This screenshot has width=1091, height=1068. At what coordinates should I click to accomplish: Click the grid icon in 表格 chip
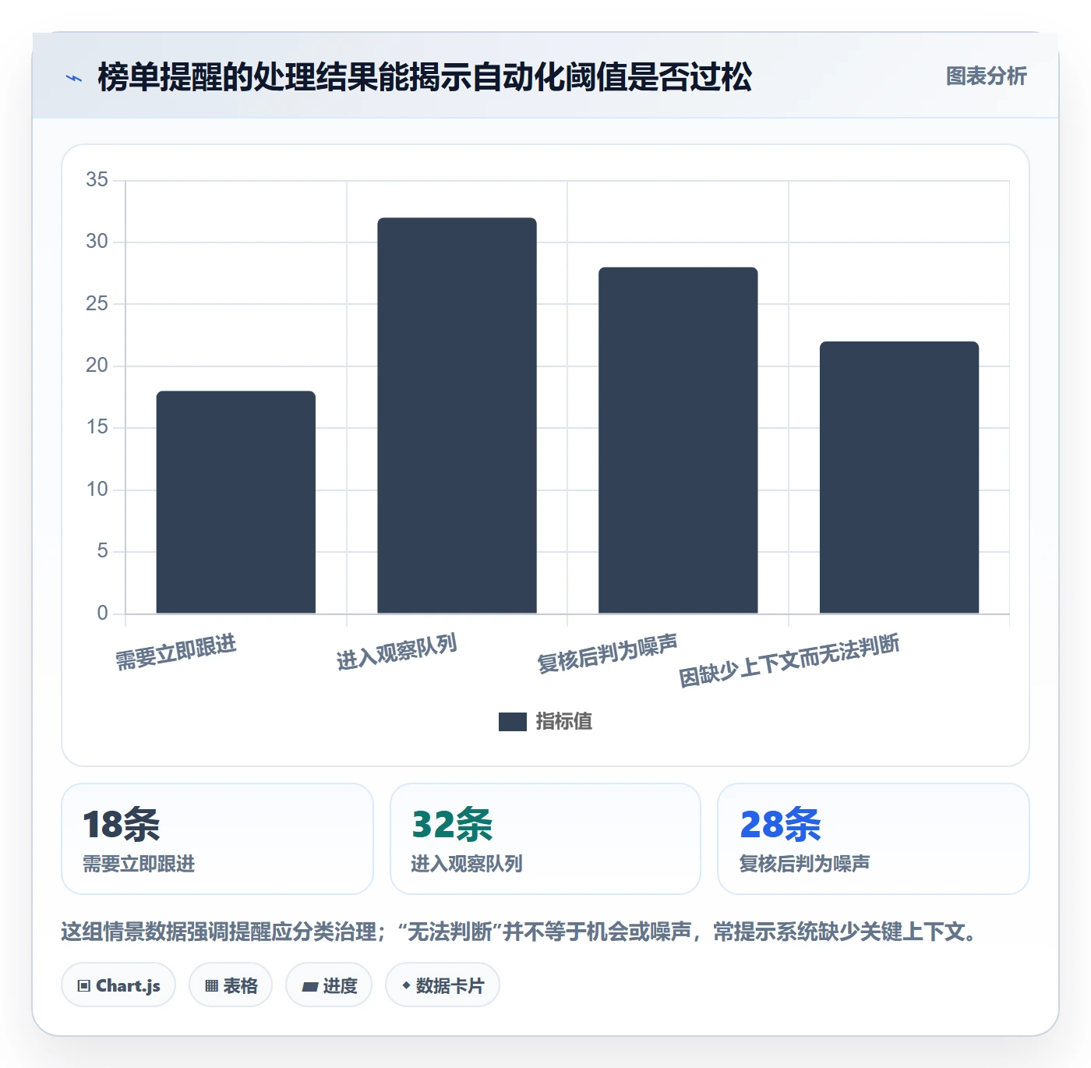pos(211,986)
